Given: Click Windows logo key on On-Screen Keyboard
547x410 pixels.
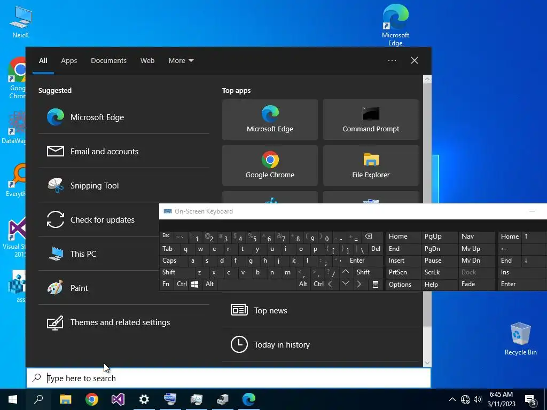Looking at the screenshot, I should click(195, 284).
